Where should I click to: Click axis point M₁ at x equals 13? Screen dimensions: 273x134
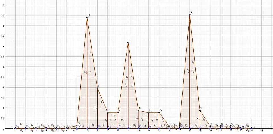pyautogui.click(x=138, y=128)
